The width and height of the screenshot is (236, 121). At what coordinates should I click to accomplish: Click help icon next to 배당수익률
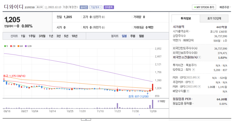click(x=188, y=91)
